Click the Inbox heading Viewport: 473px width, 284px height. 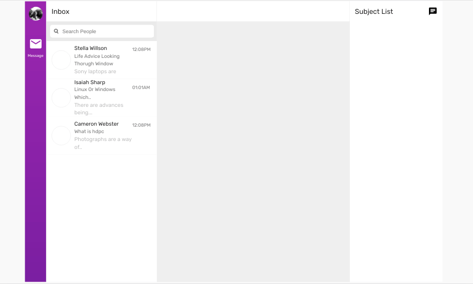pyautogui.click(x=60, y=11)
